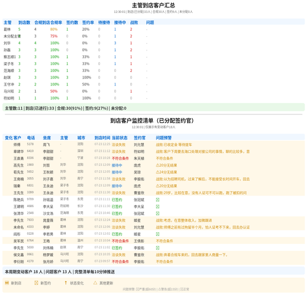Click the 已签约 status in phone 0228 row
The image size is (307, 303).
[x=117, y=234]
